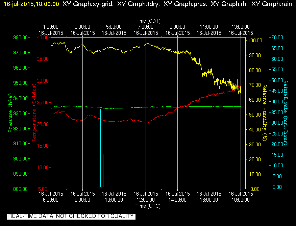Click the 'Temperature (Celsius)' axis label
The height and width of the screenshot is (226, 296).
point(34,113)
